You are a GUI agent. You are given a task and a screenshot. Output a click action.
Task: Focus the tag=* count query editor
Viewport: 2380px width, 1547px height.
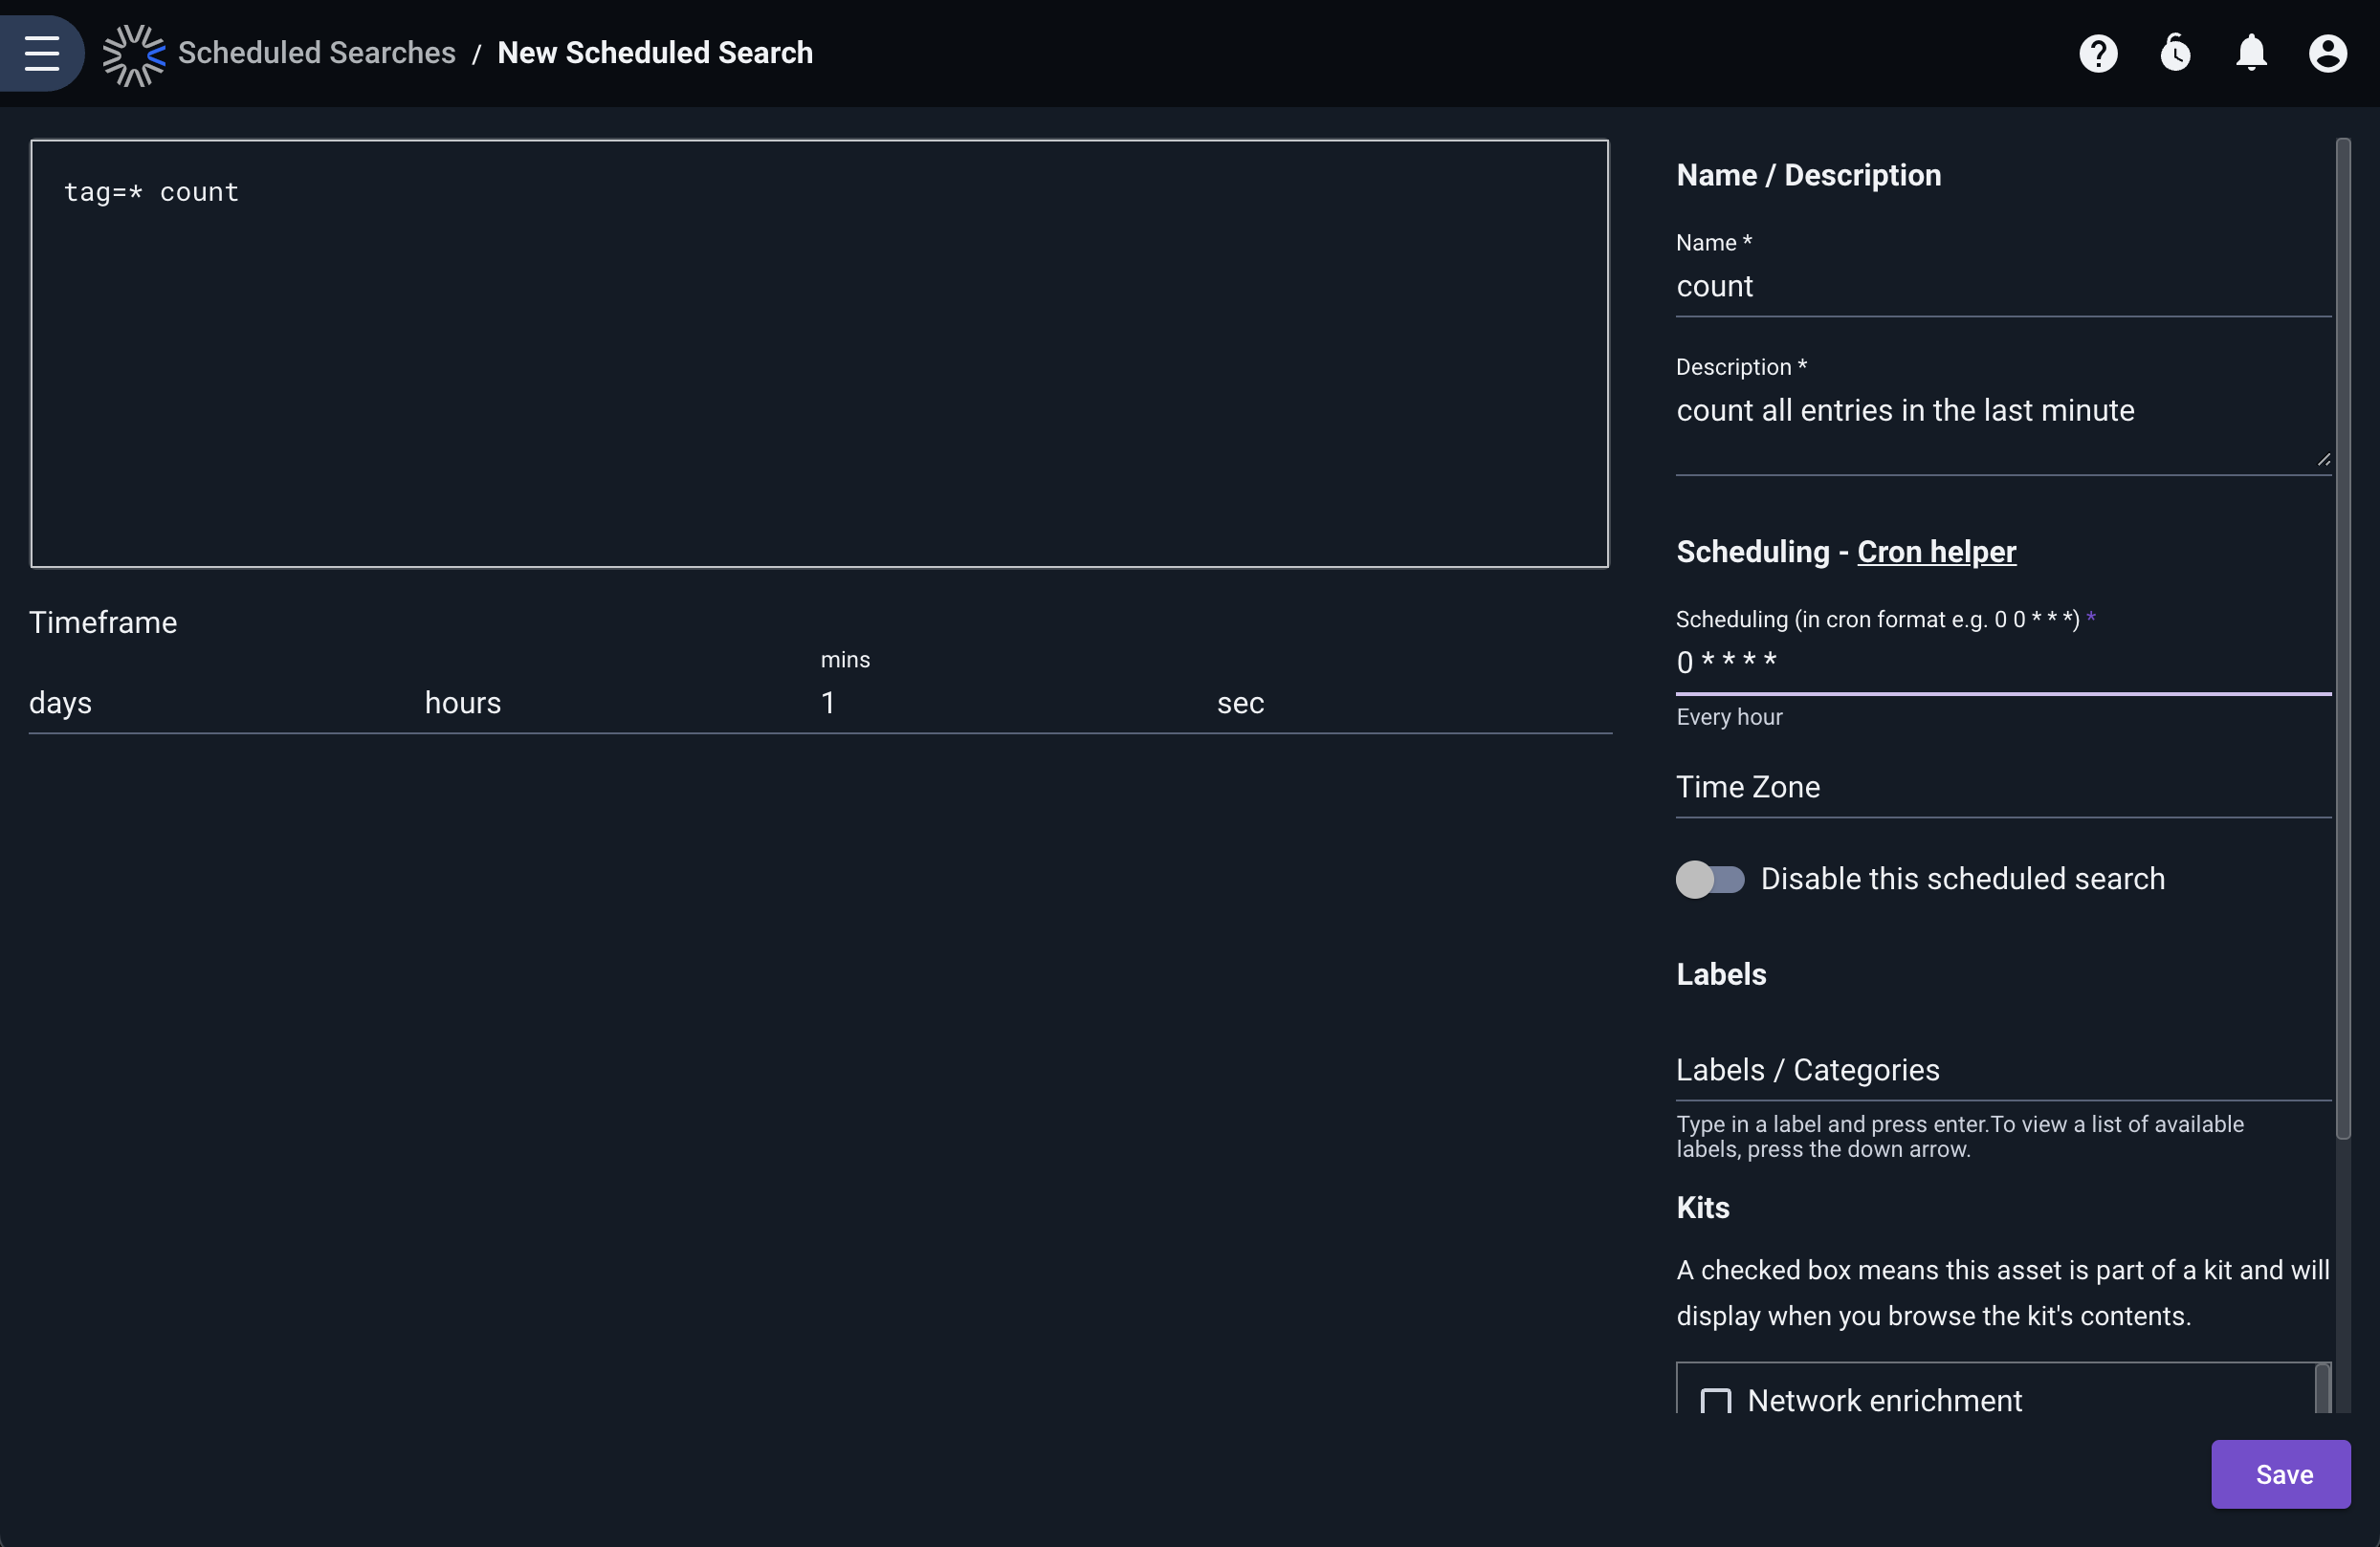pyautogui.click(x=820, y=354)
